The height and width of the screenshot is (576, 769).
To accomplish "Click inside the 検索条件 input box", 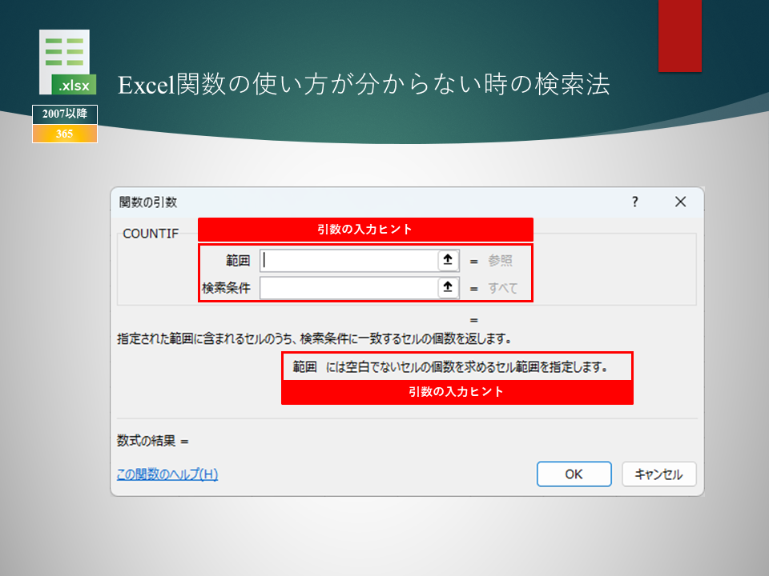I will 348,288.
